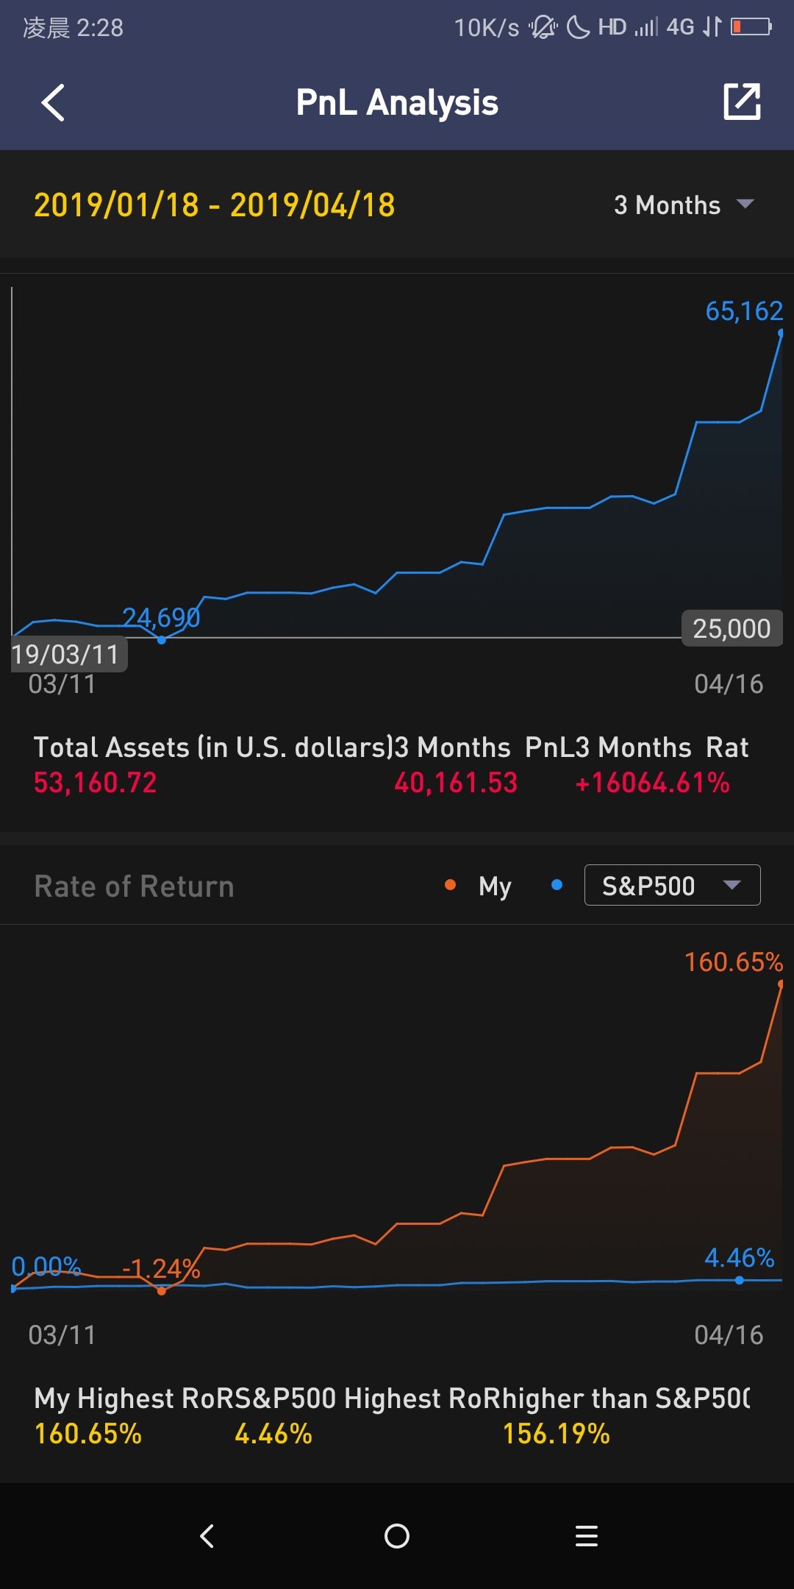Tap the Total Assets value 53,160.72
This screenshot has width=794, height=1589.
pyautogui.click(x=96, y=783)
